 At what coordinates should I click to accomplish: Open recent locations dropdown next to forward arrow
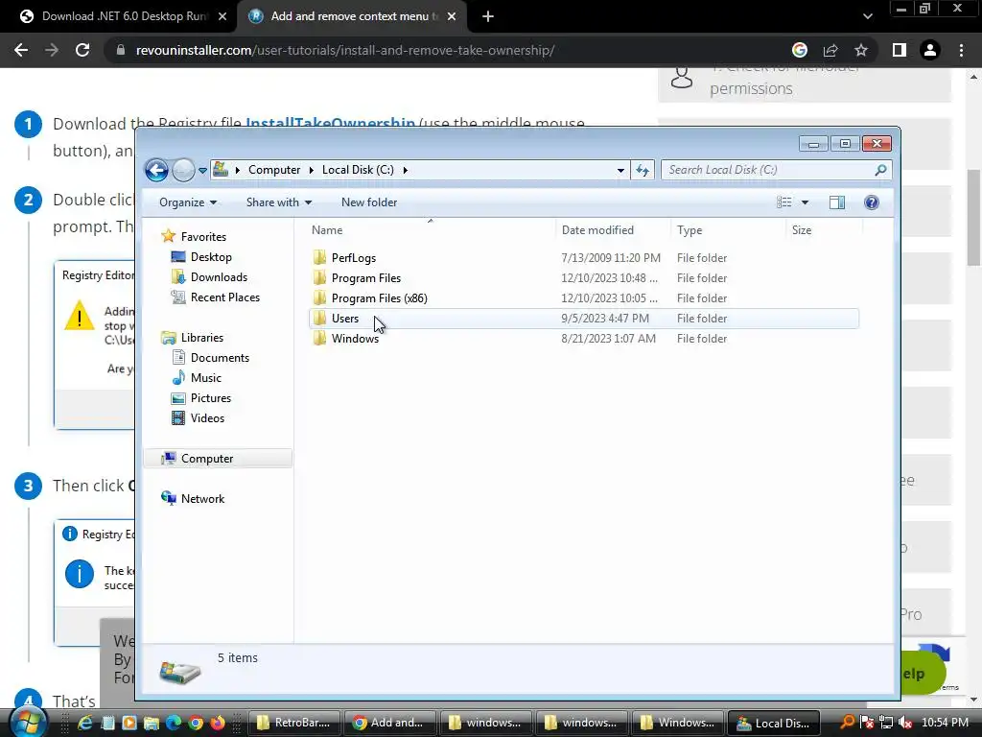202,171
